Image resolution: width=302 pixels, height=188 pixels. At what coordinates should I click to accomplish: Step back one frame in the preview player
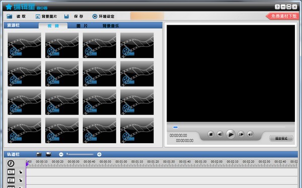pos(220,134)
